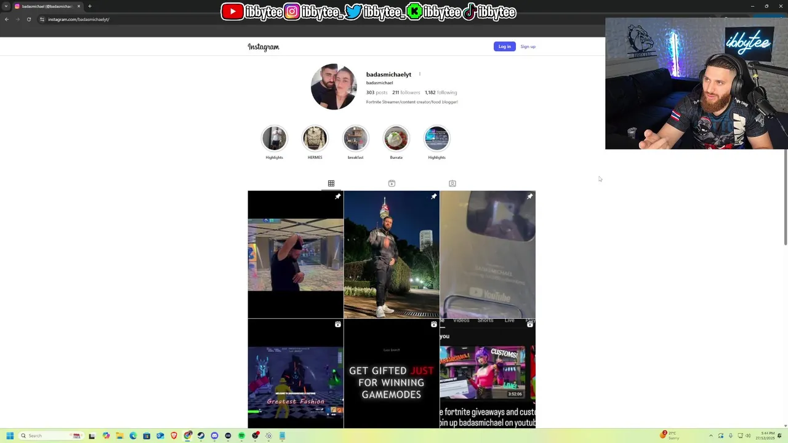Open the Posts grid tab icon
Image resolution: width=788 pixels, height=443 pixels.
[331, 183]
